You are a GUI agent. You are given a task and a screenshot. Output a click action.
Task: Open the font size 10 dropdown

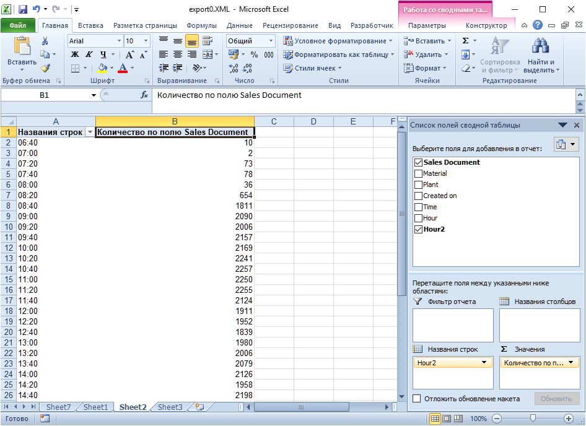pos(146,41)
